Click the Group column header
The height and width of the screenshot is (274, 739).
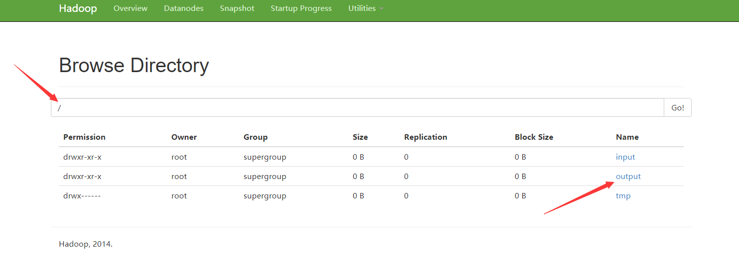pyautogui.click(x=256, y=137)
